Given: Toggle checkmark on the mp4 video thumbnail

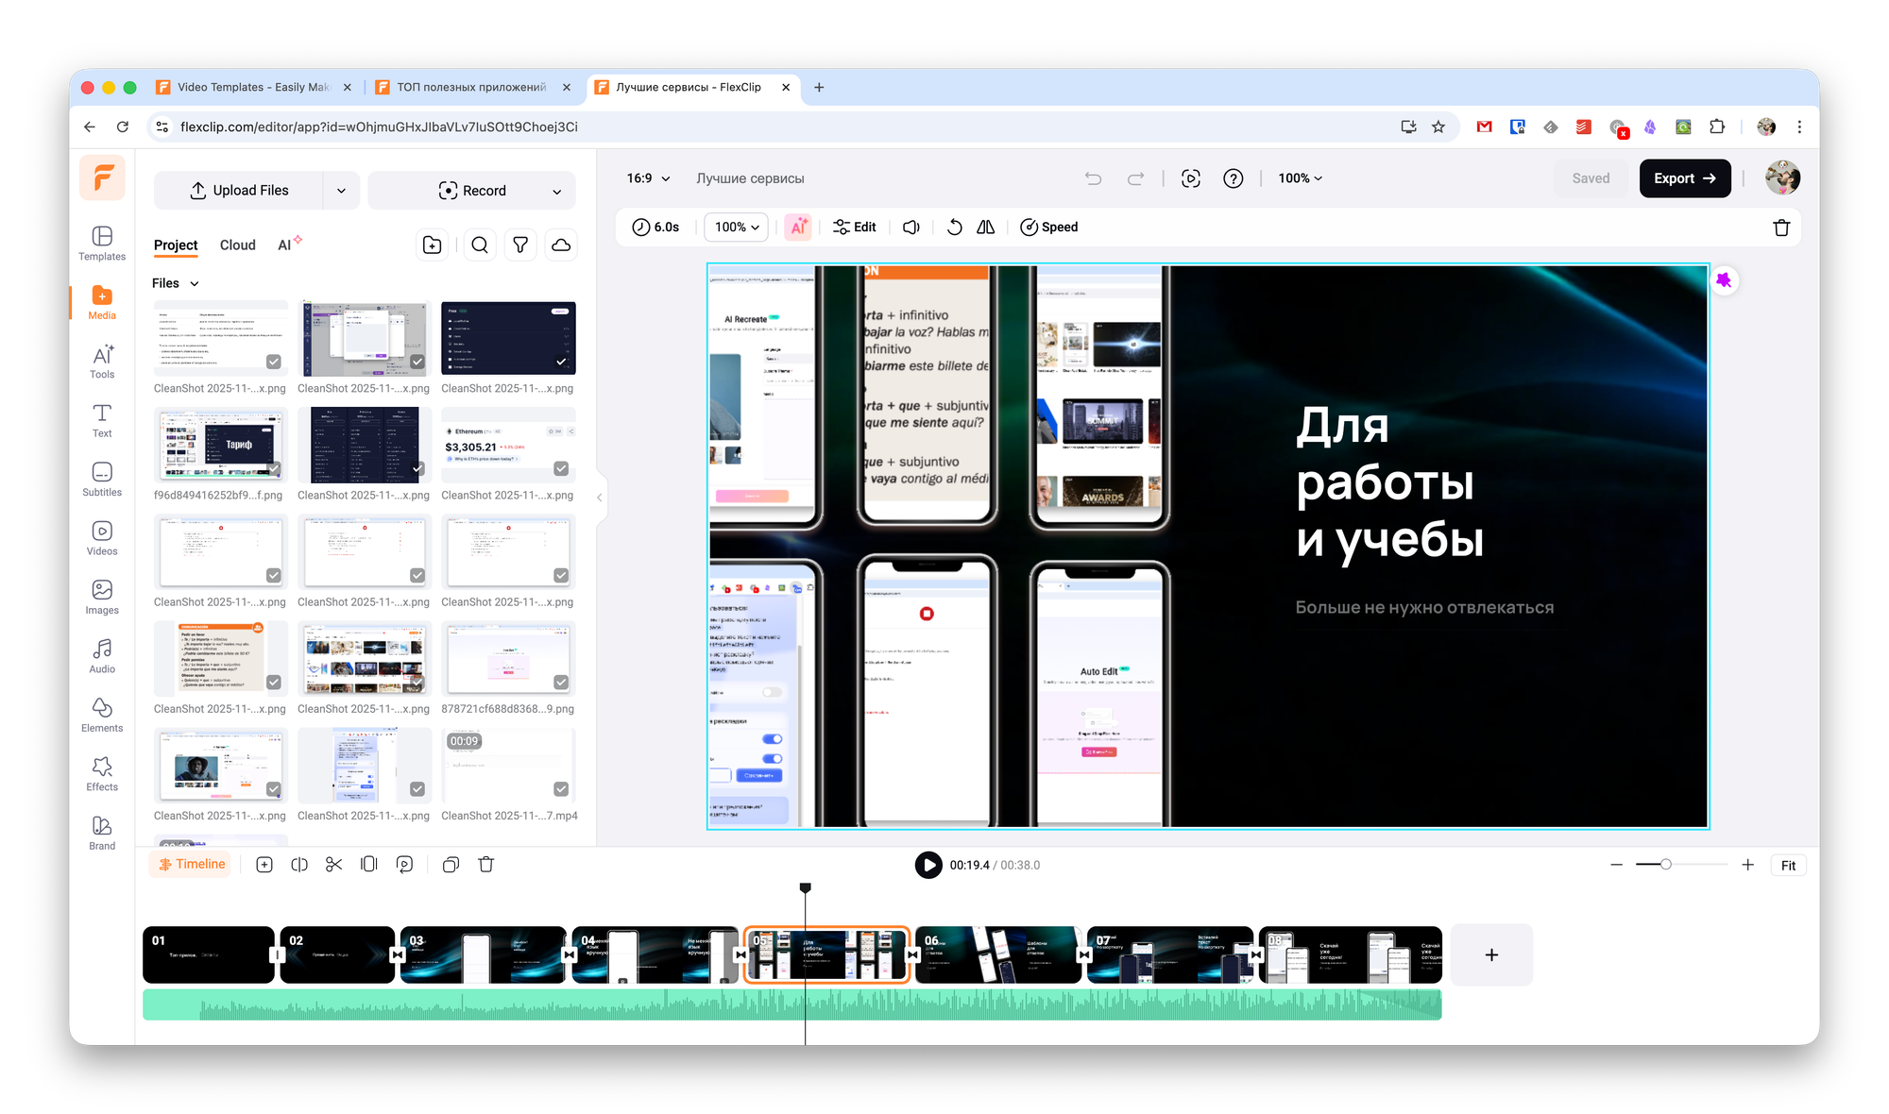Looking at the screenshot, I should 561,789.
